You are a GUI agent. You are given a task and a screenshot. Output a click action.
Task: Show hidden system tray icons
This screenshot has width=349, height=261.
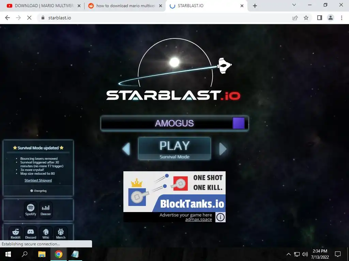[x=288, y=254]
